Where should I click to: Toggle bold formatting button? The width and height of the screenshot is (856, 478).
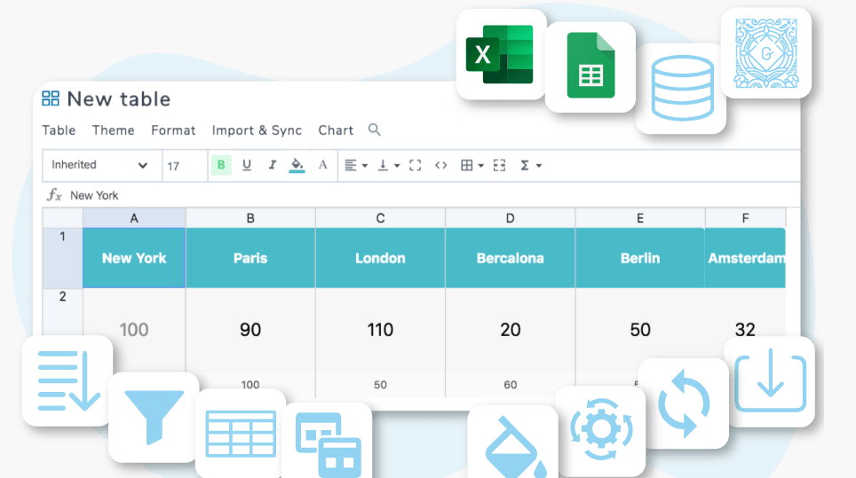221,165
